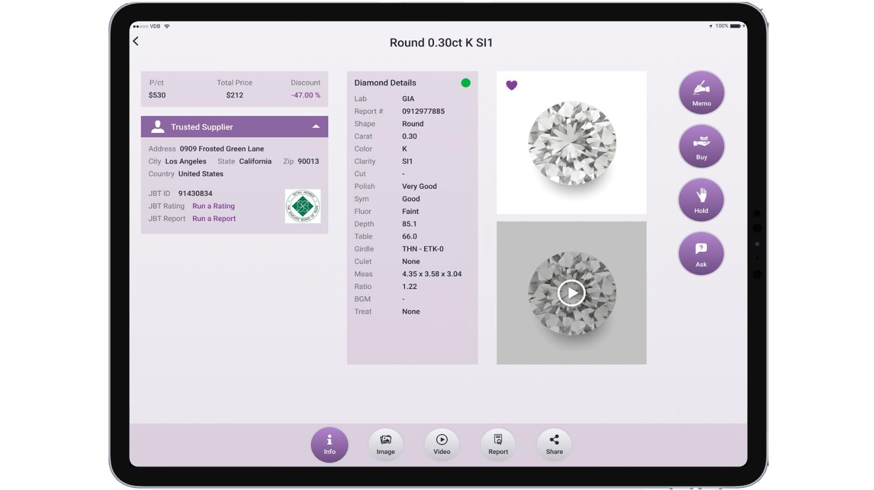Toggle the purple heart favorite
874x490 pixels.
tap(511, 85)
